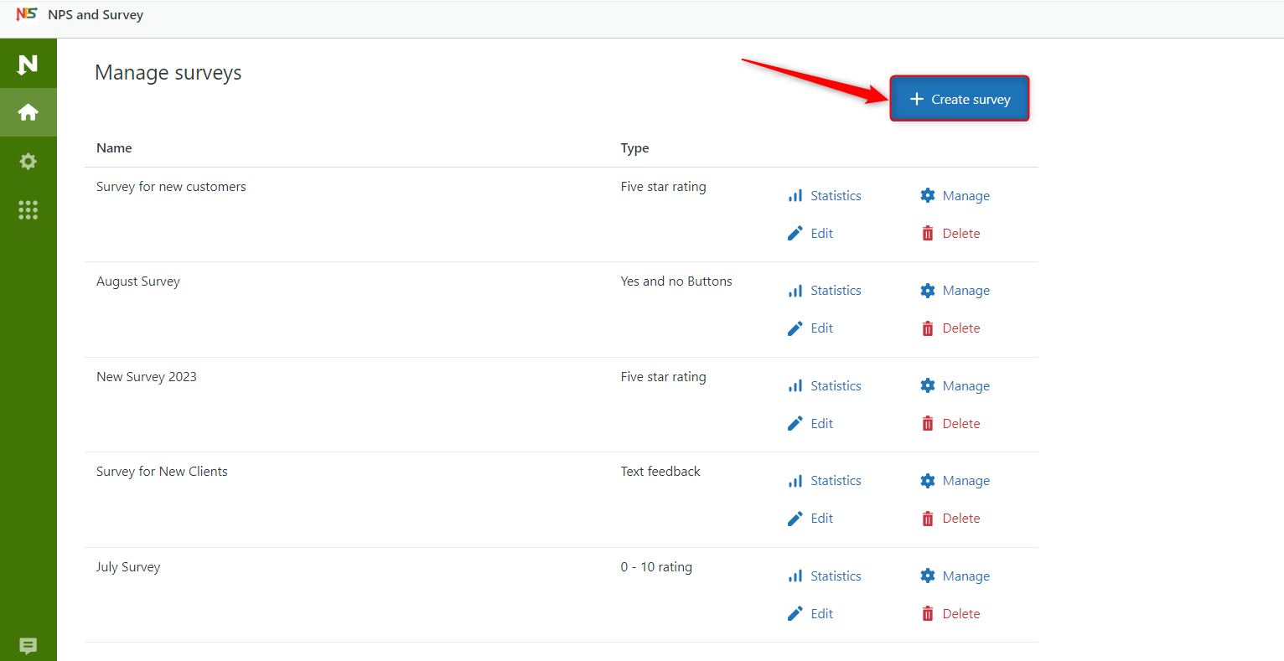Click the plus icon inside Create survey button

[x=917, y=98]
